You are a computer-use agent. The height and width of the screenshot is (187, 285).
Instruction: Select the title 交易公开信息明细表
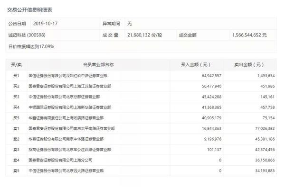[29, 10]
